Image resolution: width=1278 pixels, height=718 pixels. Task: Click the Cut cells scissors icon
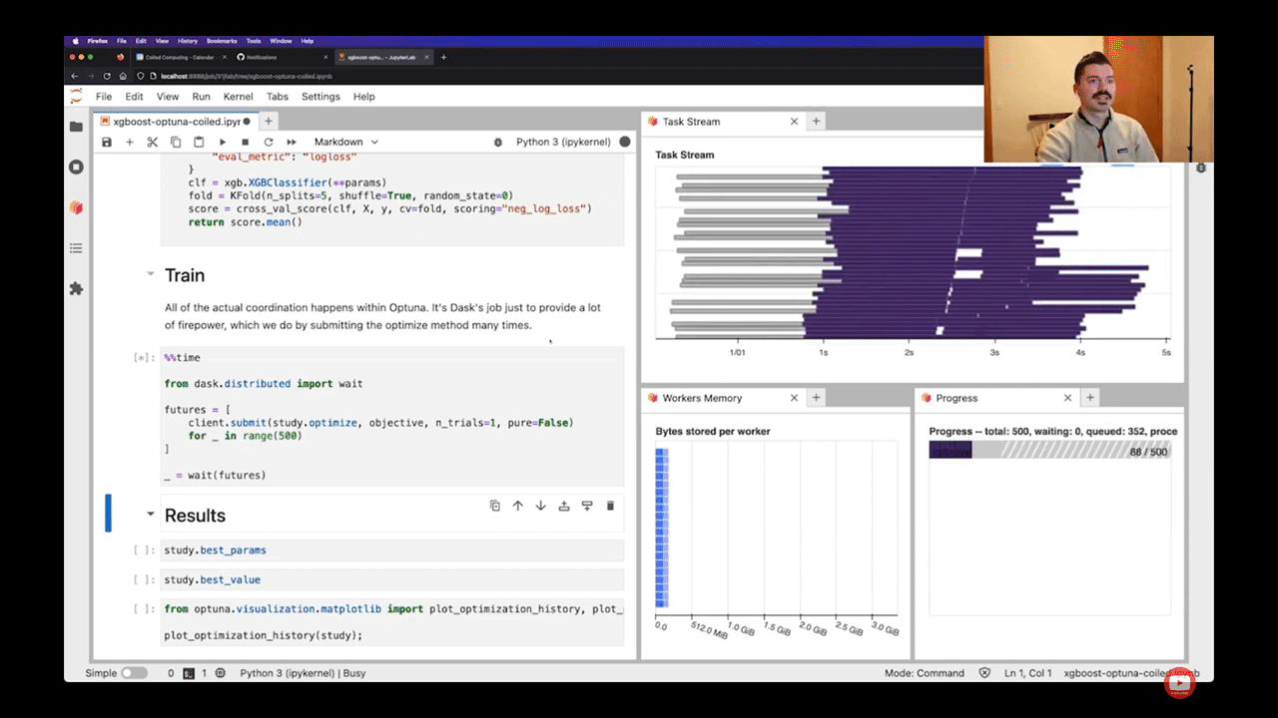click(152, 142)
